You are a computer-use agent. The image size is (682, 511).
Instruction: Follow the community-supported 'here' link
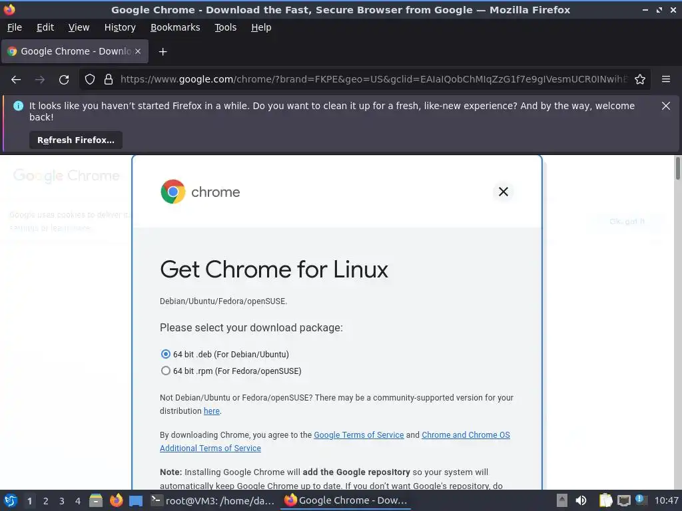(211, 411)
